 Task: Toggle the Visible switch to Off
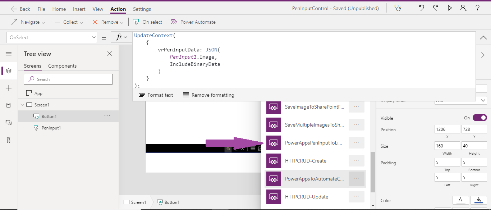479,118
